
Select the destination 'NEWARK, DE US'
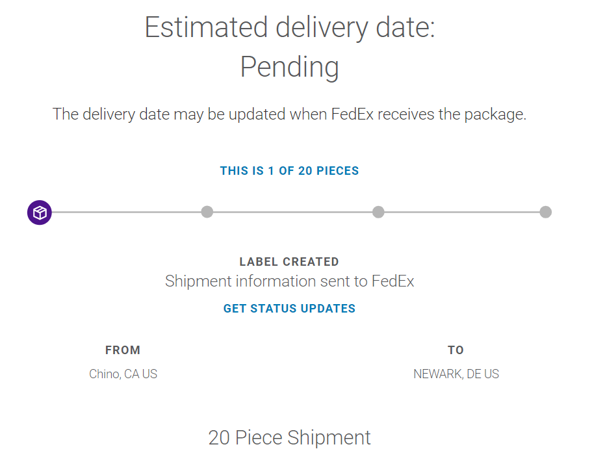pyautogui.click(x=456, y=374)
